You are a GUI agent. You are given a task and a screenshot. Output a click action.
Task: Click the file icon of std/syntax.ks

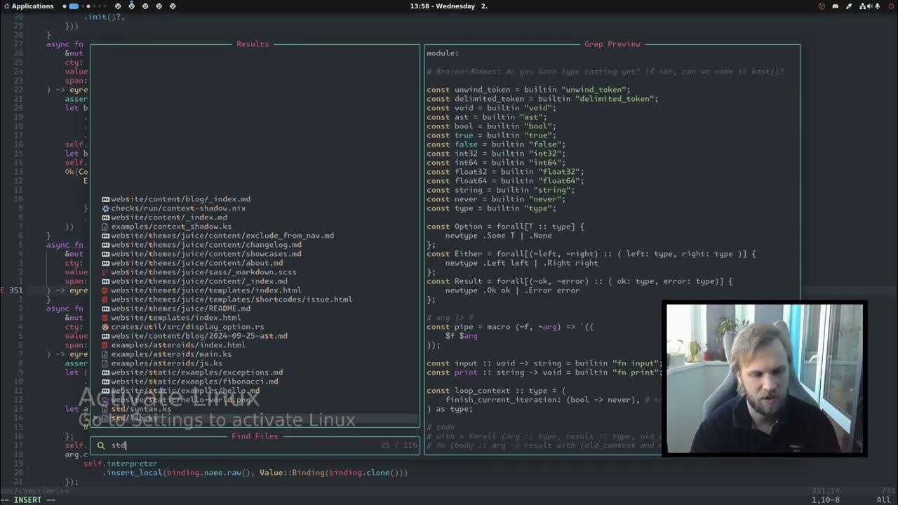pyautogui.click(x=105, y=409)
